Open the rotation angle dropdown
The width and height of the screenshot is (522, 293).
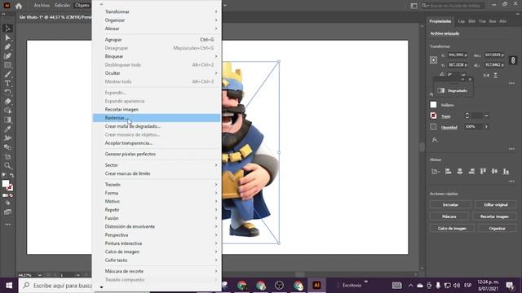click(x=463, y=75)
